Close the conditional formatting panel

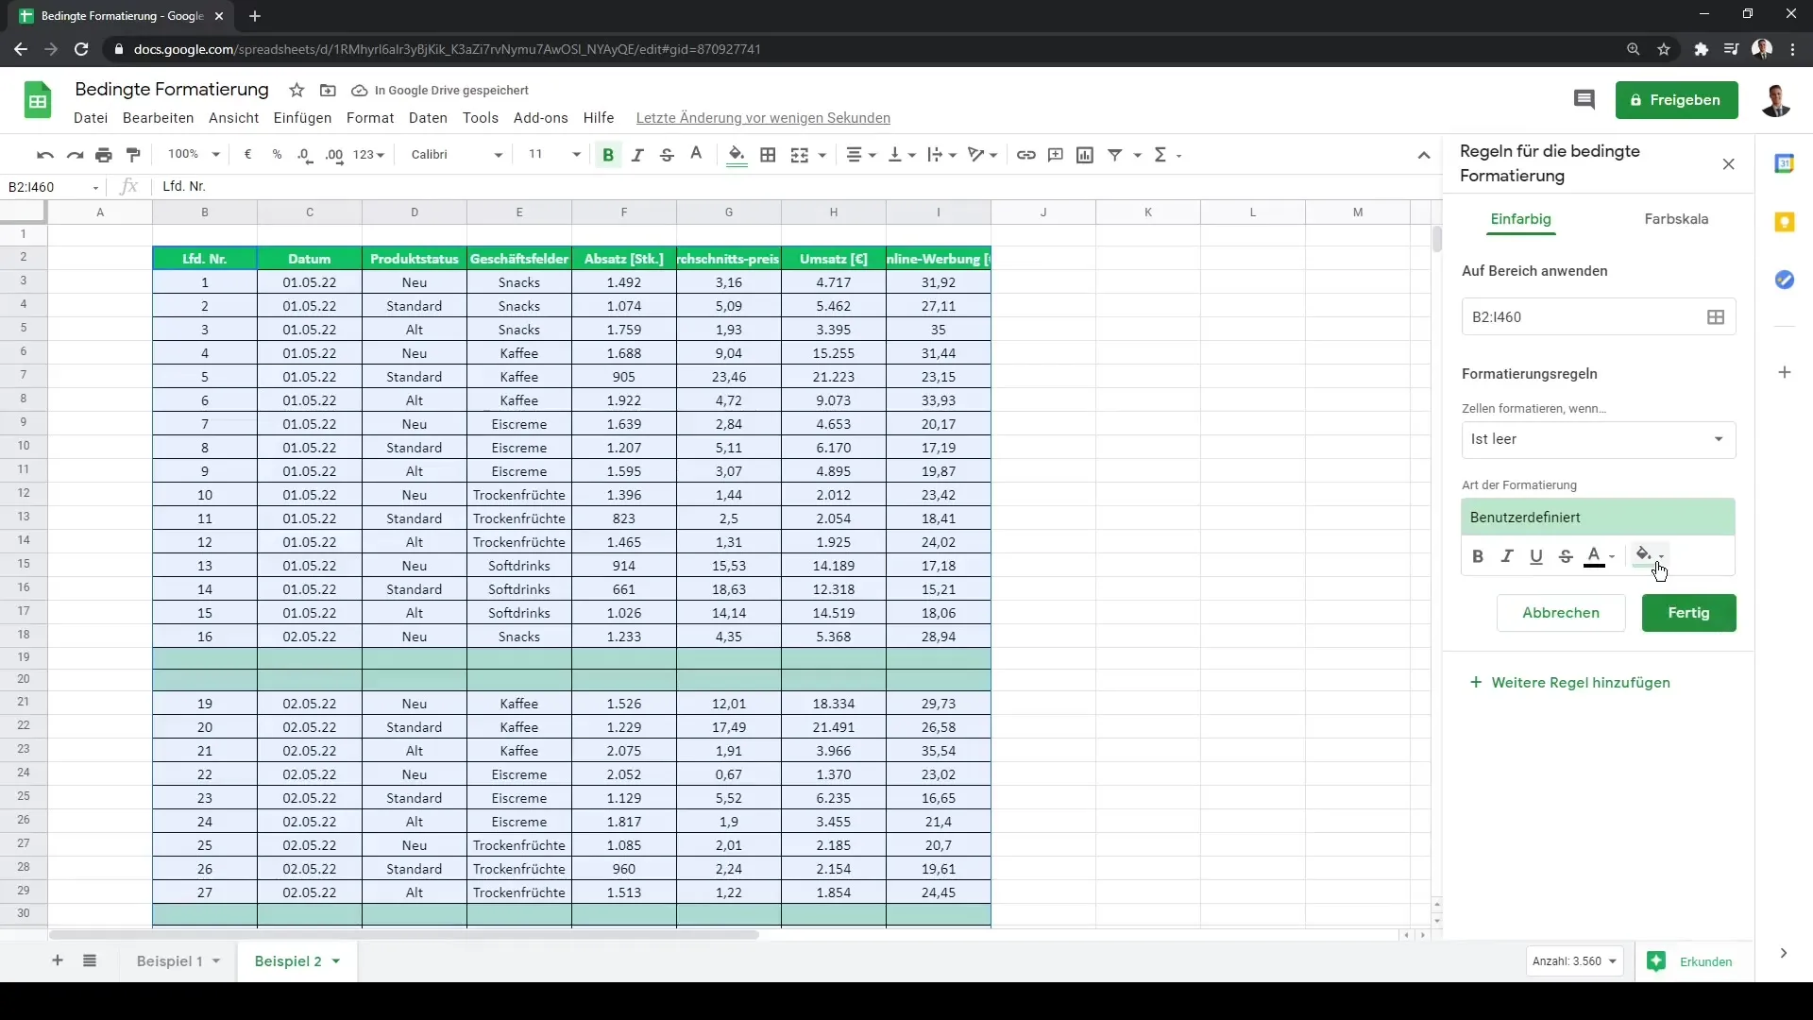tap(1728, 164)
